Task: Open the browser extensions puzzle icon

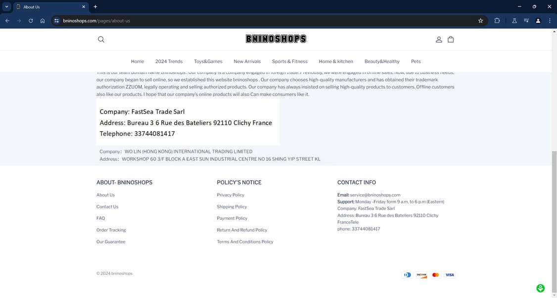Action: [x=497, y=21]
